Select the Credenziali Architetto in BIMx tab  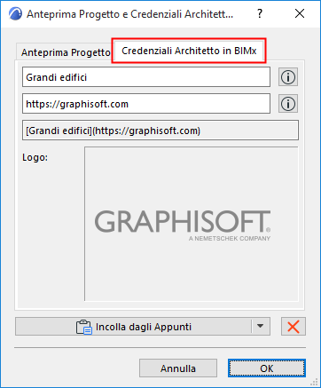pos(189,51)
